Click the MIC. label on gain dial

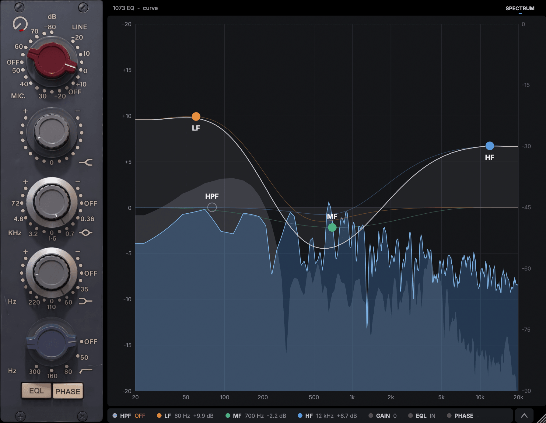point(18,96)
